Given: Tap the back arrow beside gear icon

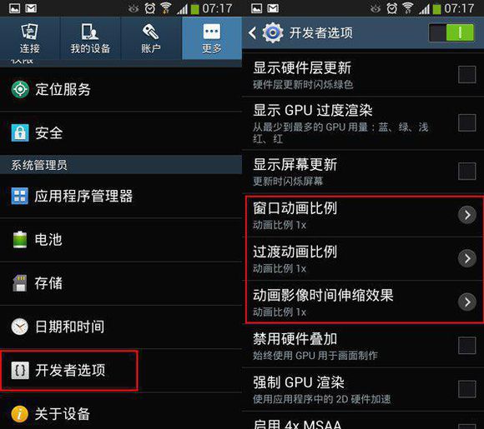Looking at the screenshot, I should (x=252, y=32).
